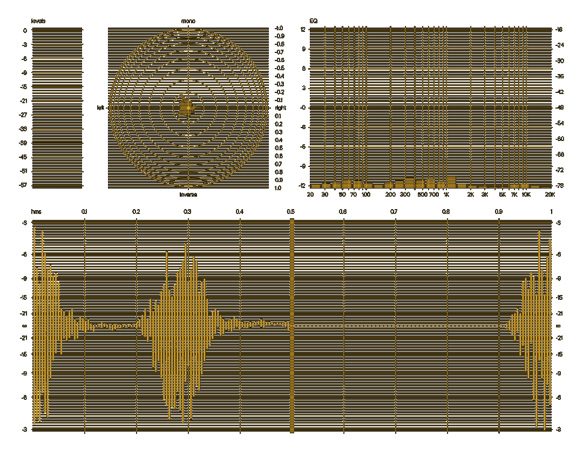The width and height of the screenshot is (583, 456).
Task: Click the -45 mark on the levels meter
Action: point(24,157)
